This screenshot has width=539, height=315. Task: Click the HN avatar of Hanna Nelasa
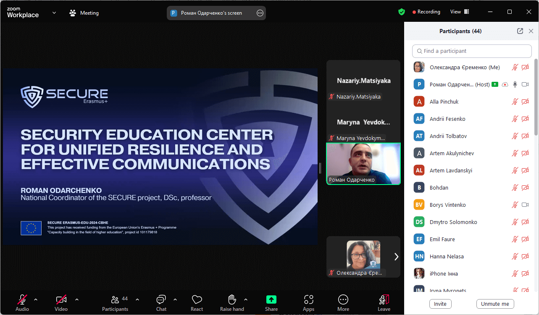click(419, 256)
